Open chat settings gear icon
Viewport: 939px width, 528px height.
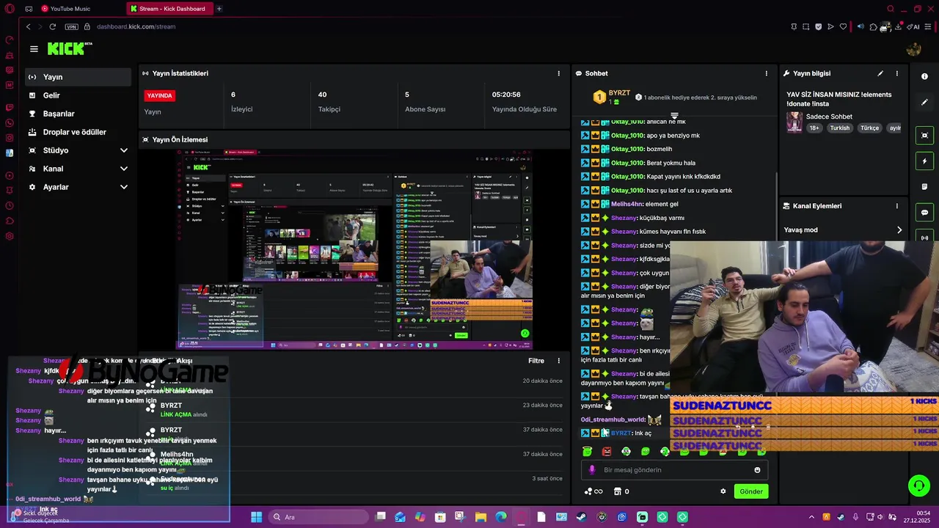723,491
